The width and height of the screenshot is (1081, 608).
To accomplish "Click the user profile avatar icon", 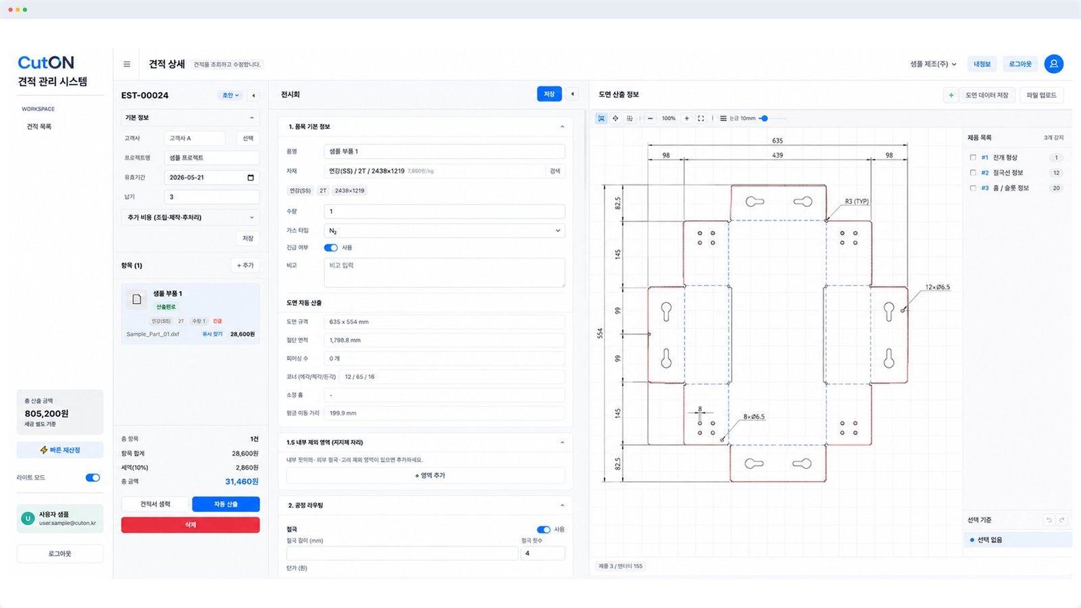I will pyautogui.click(x=1053, y=64).
